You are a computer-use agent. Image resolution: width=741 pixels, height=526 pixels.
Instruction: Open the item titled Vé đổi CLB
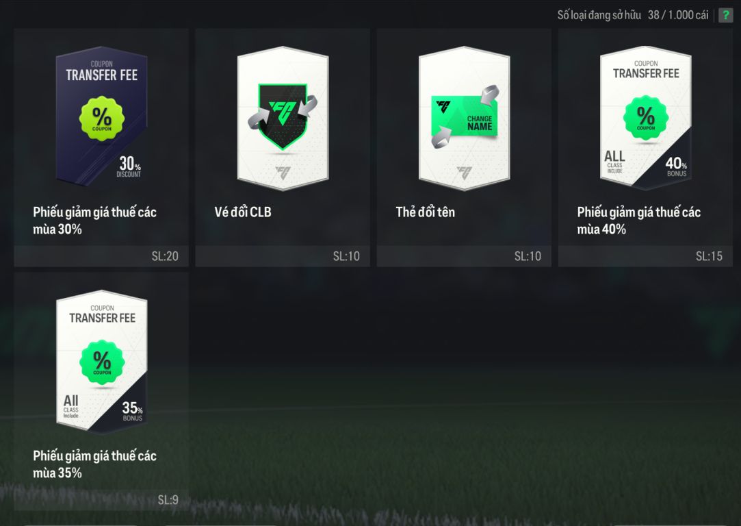[x=243, y=212]
